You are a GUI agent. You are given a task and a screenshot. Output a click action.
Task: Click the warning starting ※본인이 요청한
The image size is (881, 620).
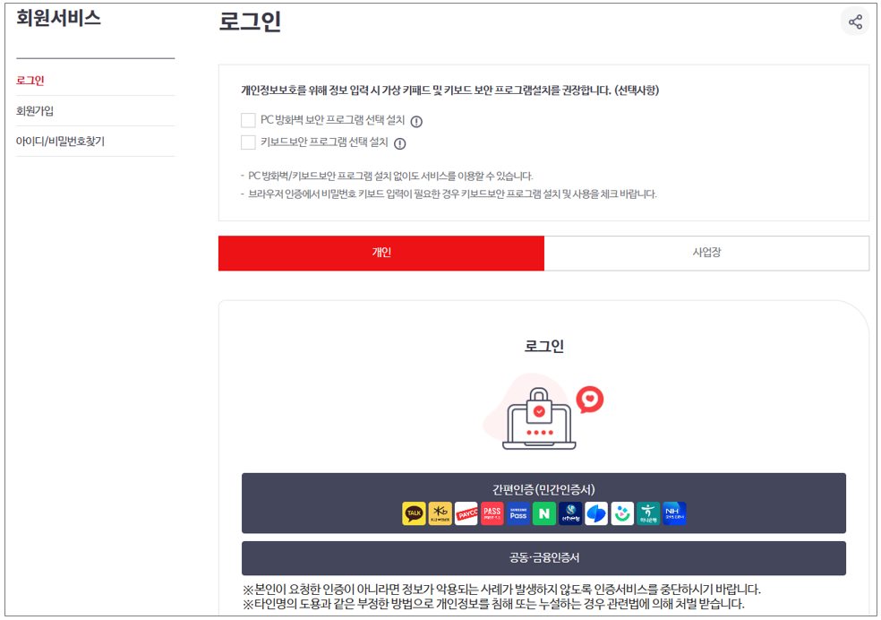pos(501,589)
